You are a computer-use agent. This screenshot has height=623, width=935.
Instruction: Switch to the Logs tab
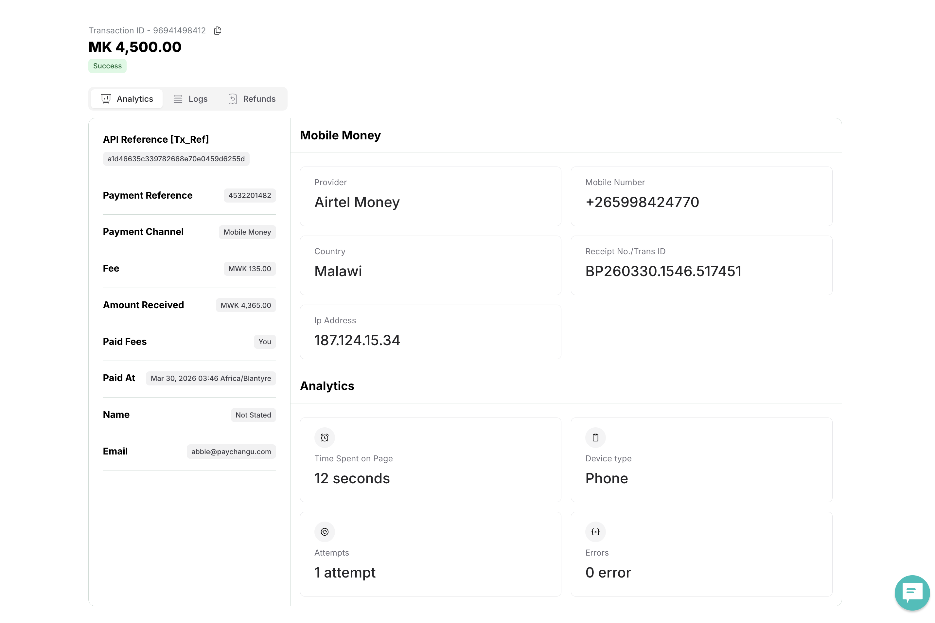point(191,98)
